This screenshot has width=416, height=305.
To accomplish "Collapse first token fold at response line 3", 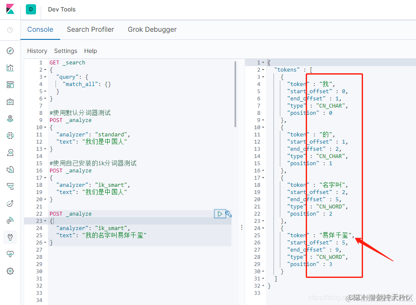I will (x=263, y=77).
